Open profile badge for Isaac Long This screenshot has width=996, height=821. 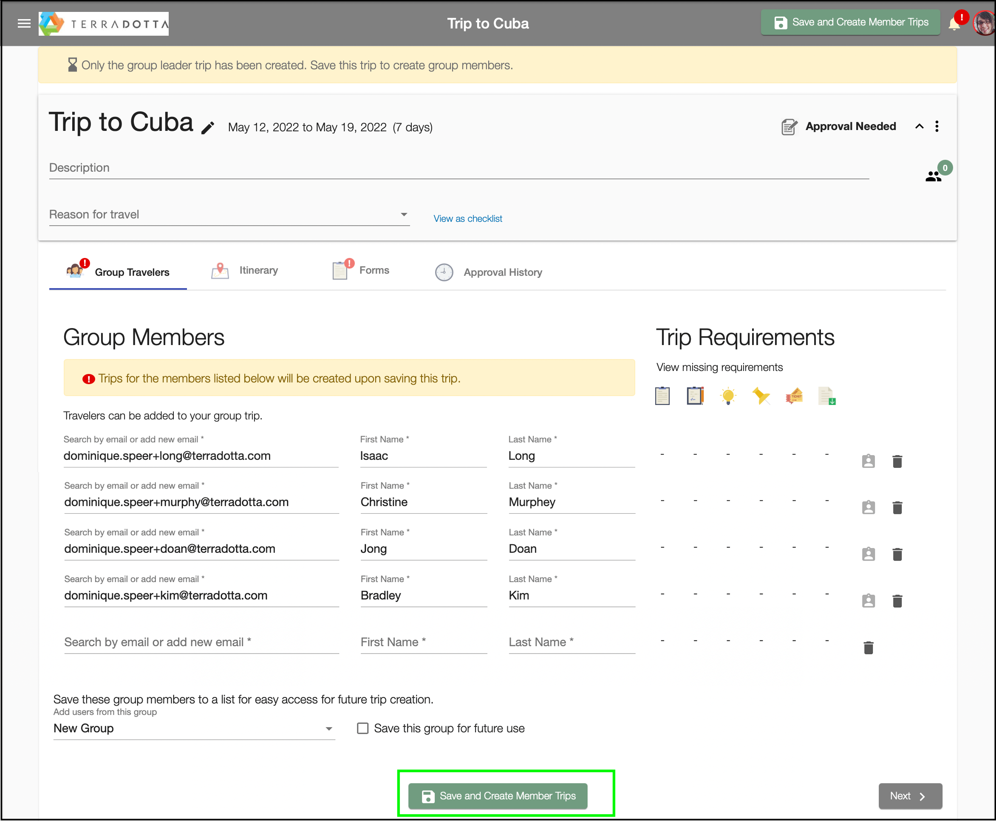point(869,461)
